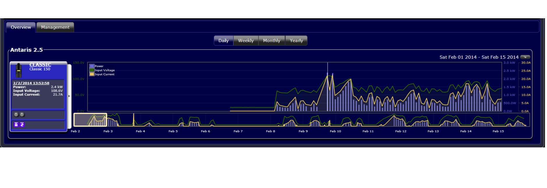Show the Monthly view
The width and height of the screenshot is (547, 188).
point(271,41)
